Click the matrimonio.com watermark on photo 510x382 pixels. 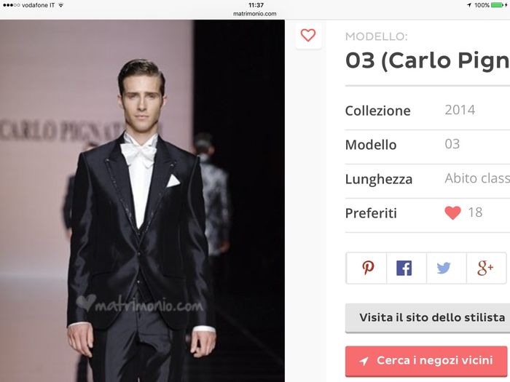click(140, 304)
